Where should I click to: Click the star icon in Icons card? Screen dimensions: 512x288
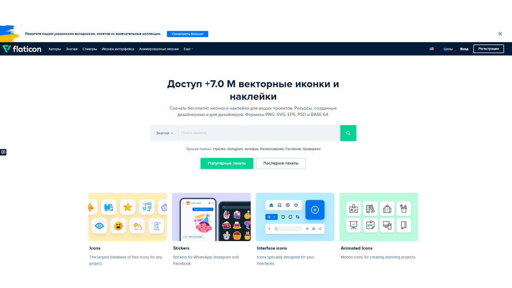coord(128,207)
